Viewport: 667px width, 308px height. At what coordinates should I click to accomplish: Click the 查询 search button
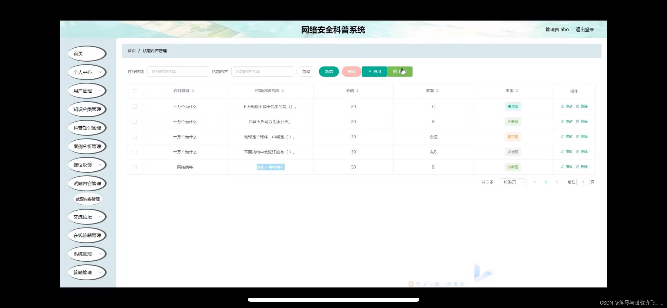tap(306, 72)
